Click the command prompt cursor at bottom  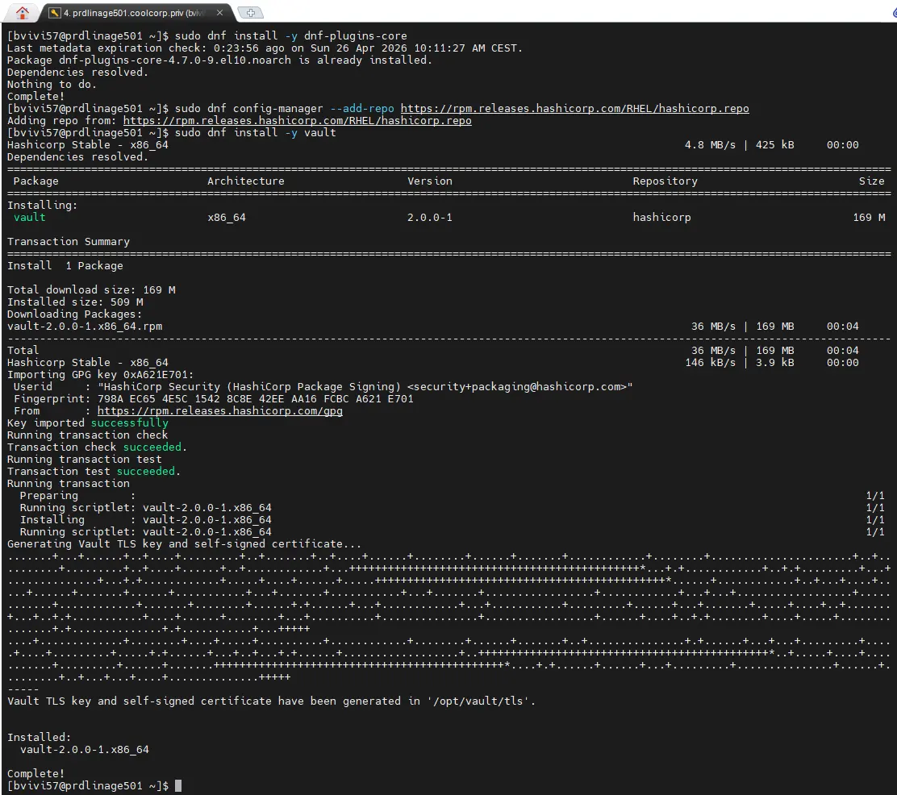point(178,785)
